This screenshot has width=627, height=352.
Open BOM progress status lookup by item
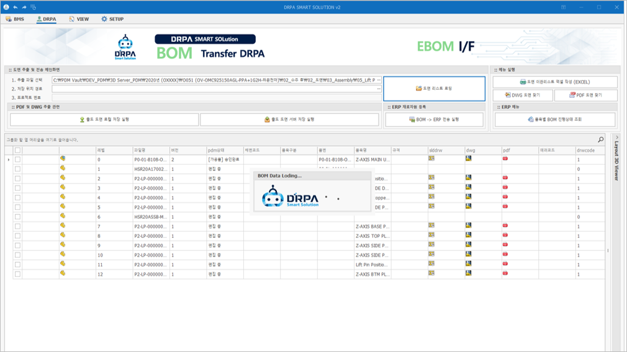click(554, 120)
